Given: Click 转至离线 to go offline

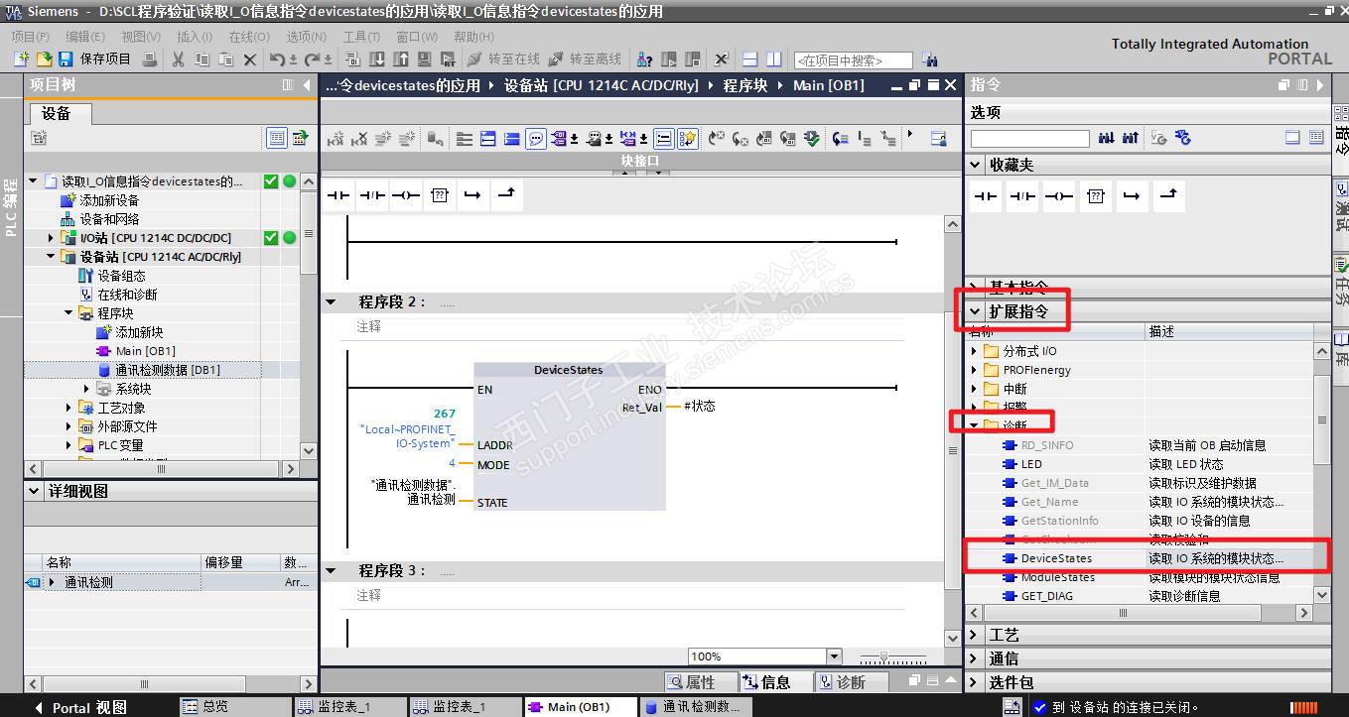Looking at the screenshot, I should (x=585, y=60).
